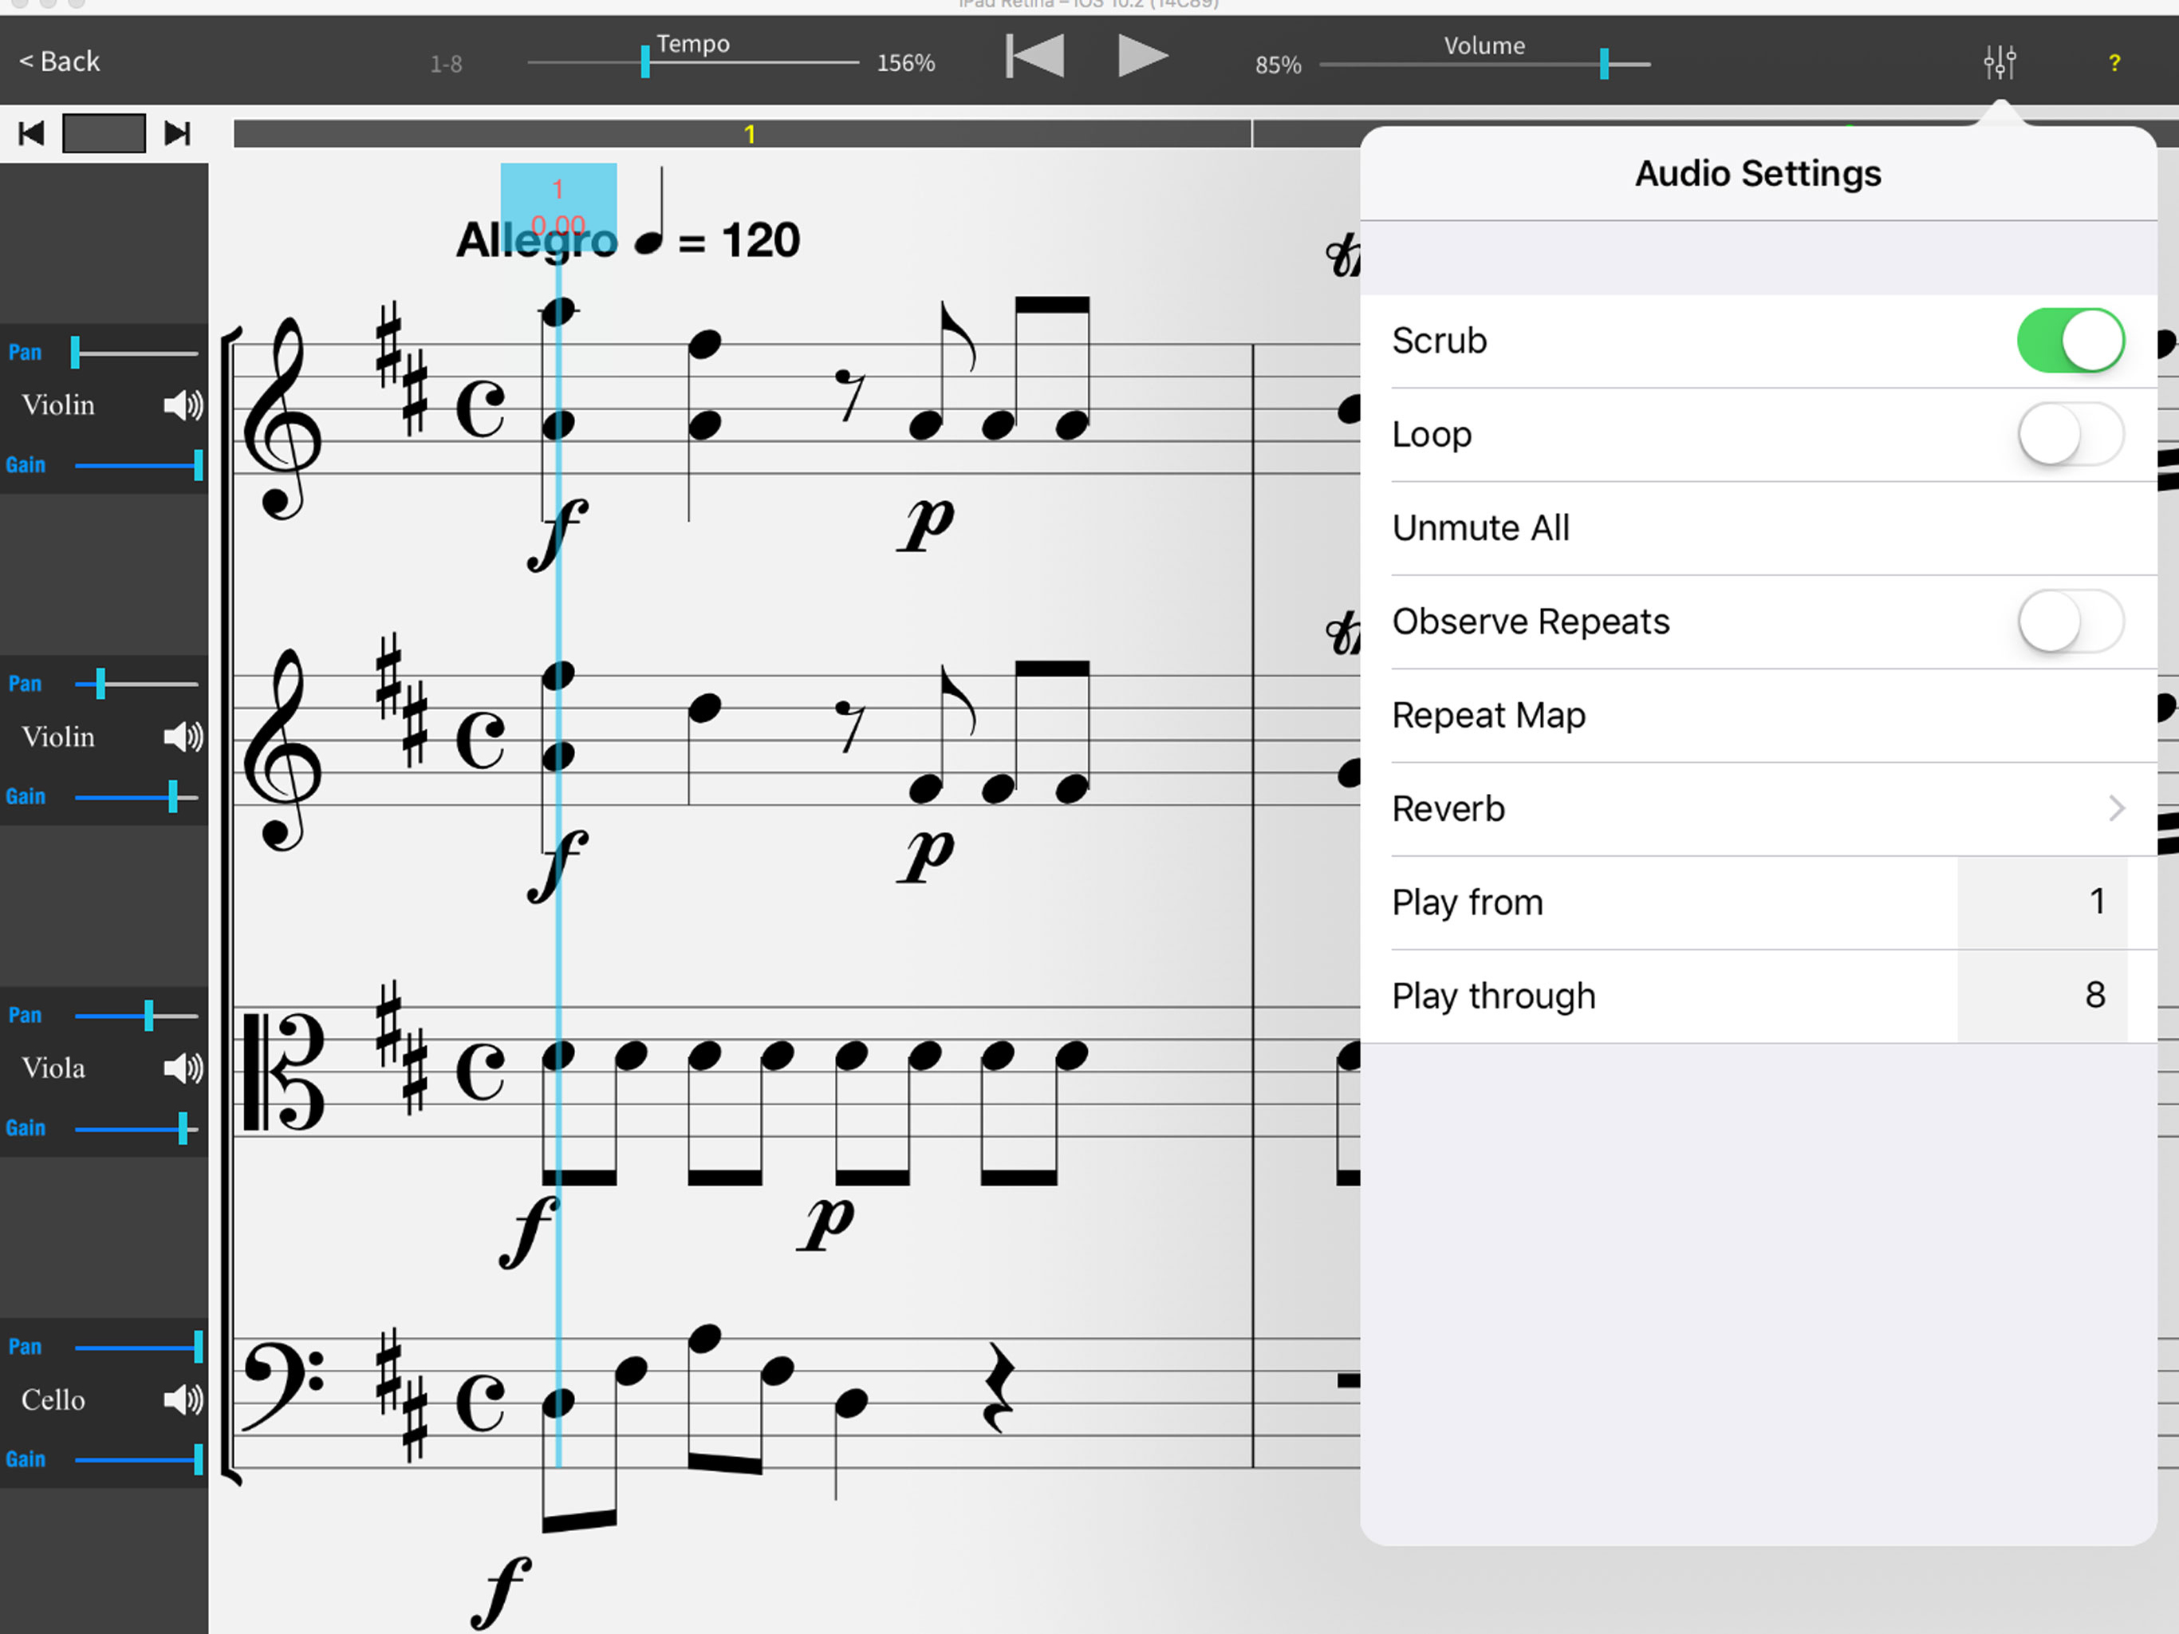Mute the first Violin speaker icon
The width and height of the screenshot is (2179, 1634).
tap(183, 405)
